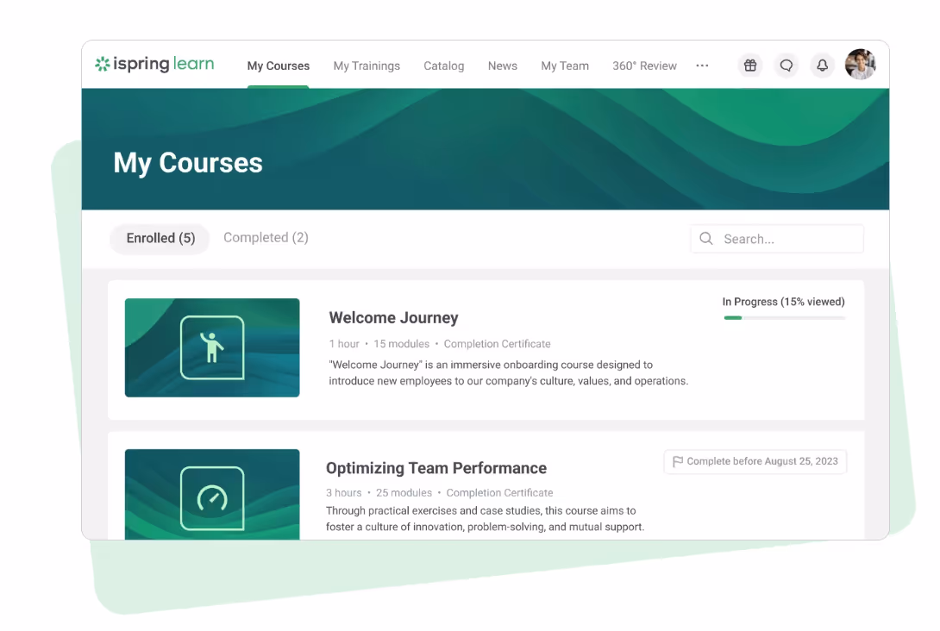Click 'Complete before August 25, 2023' badge

click(x=755, y=461)
